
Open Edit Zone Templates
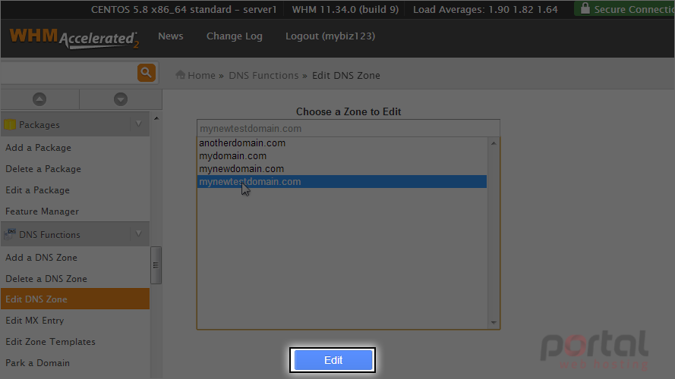[x=50, y=342]
